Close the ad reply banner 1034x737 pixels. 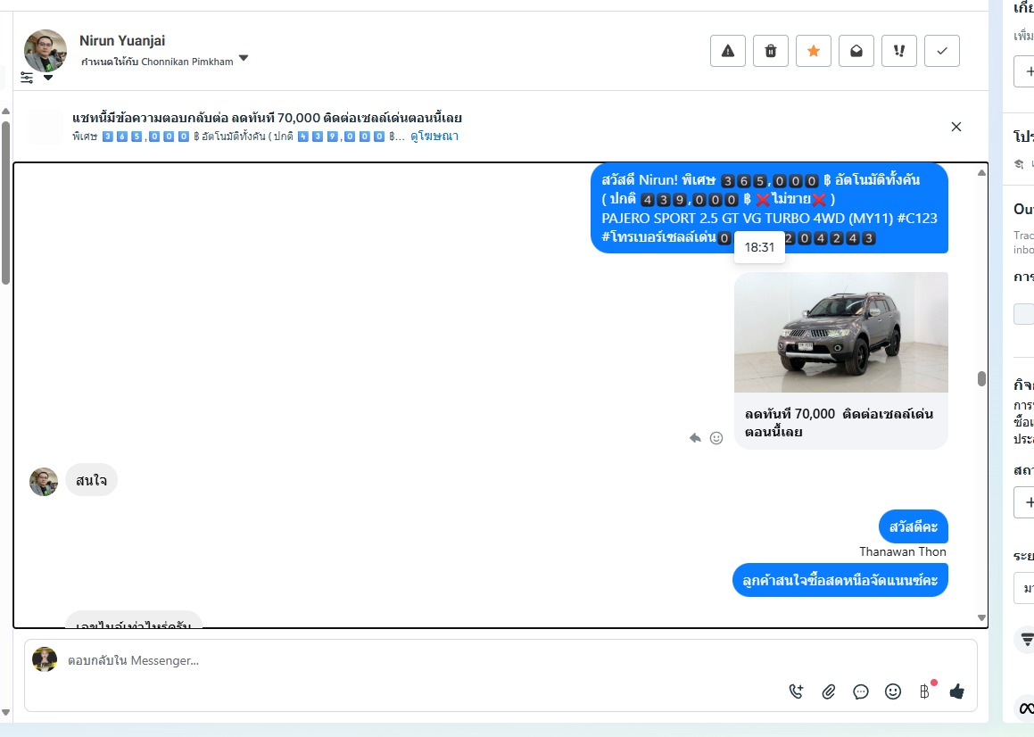[956, 127]
